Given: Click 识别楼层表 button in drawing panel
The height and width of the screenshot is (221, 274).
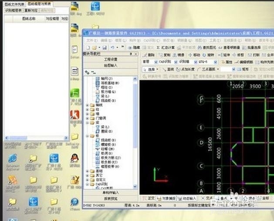Looking at the screenshot, I should 14,10.
